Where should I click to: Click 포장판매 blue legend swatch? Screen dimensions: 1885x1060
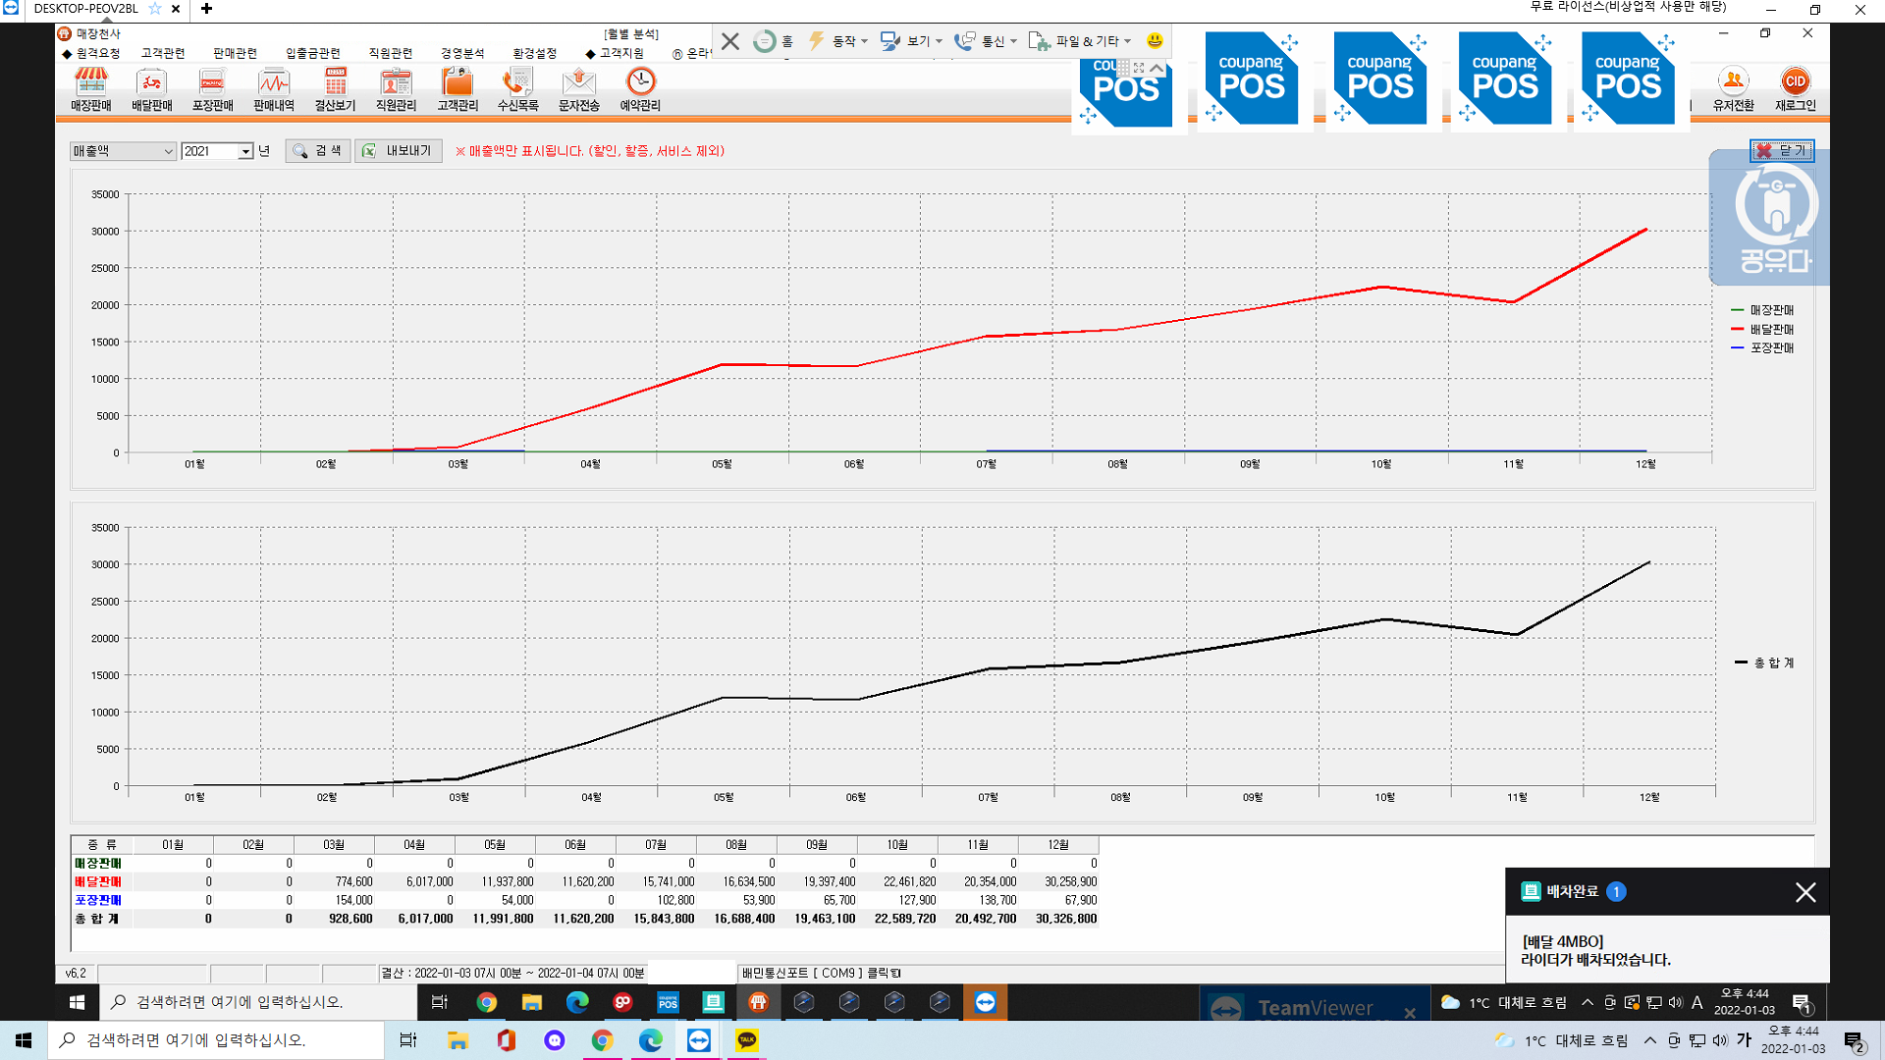point(1737,347)
